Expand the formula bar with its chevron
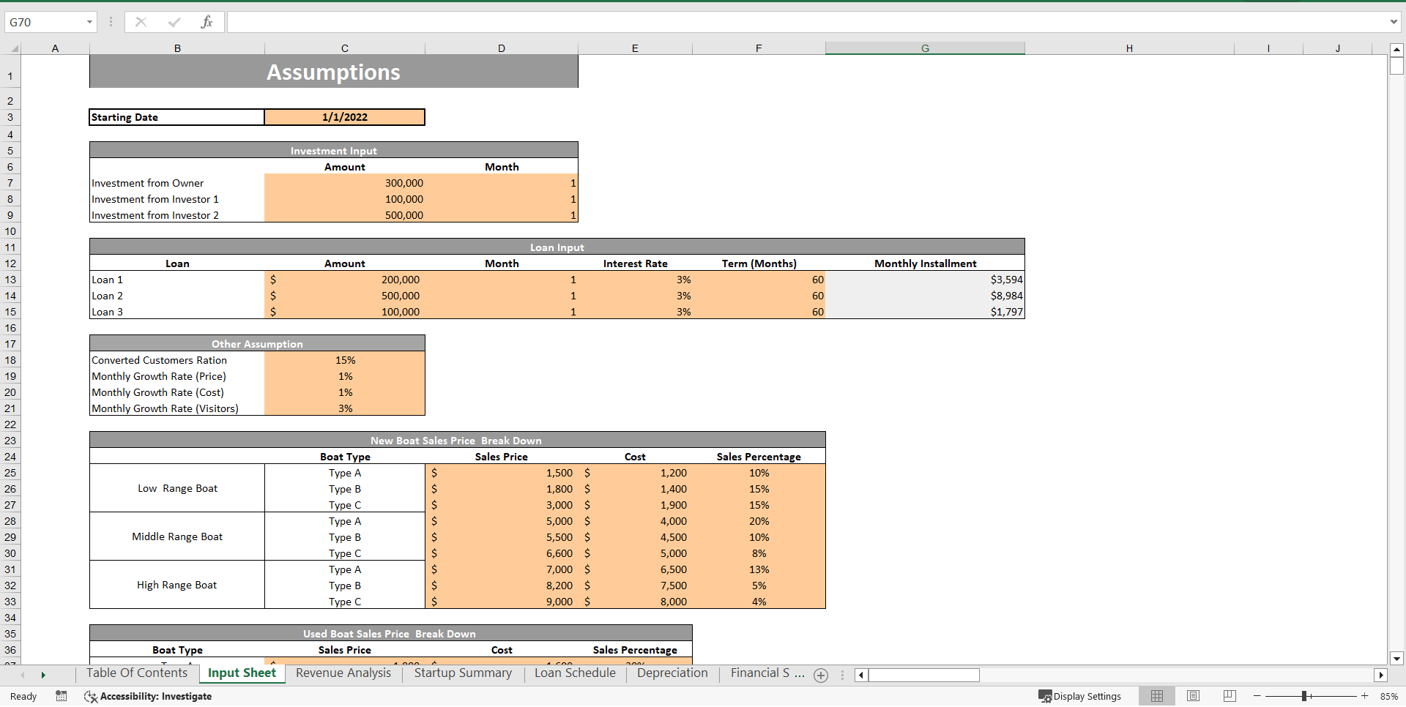Viewport: 1406px width, 707px height. (x=1394, y=22)
